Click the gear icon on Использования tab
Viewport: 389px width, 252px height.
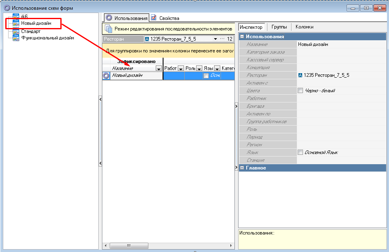(x=109, y=18)
